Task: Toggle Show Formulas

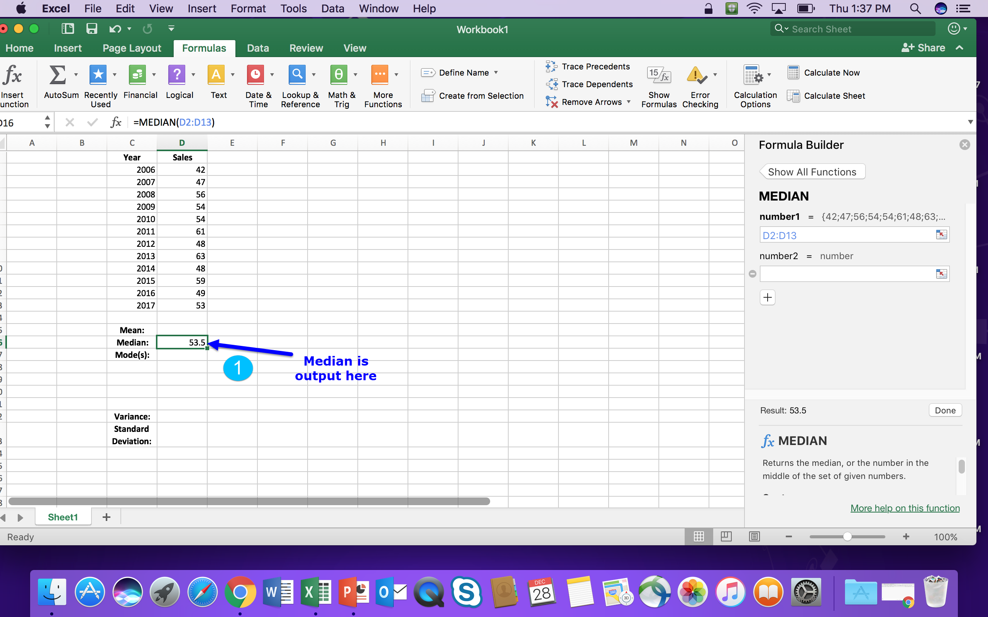Action: (658, 76)
